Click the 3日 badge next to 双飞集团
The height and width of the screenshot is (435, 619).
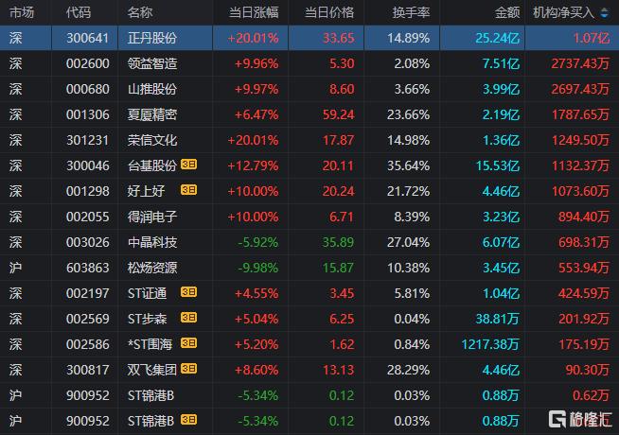coord(189,370)
